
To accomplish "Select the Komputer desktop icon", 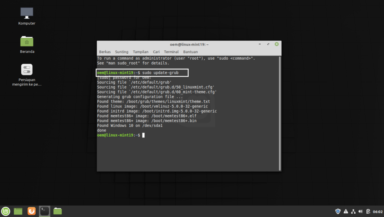I will point(27,16).
